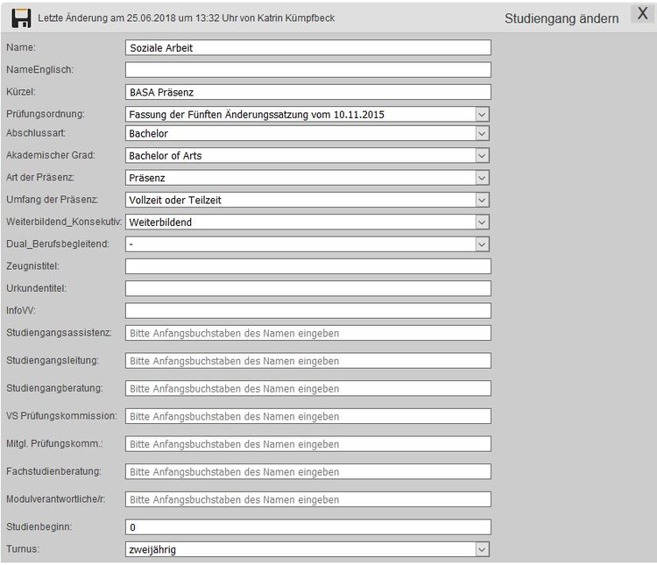The width and height of the screenshot is (657, 565).
Task: Select the Studiengangsassistenz name field
Action: (307, 333)
